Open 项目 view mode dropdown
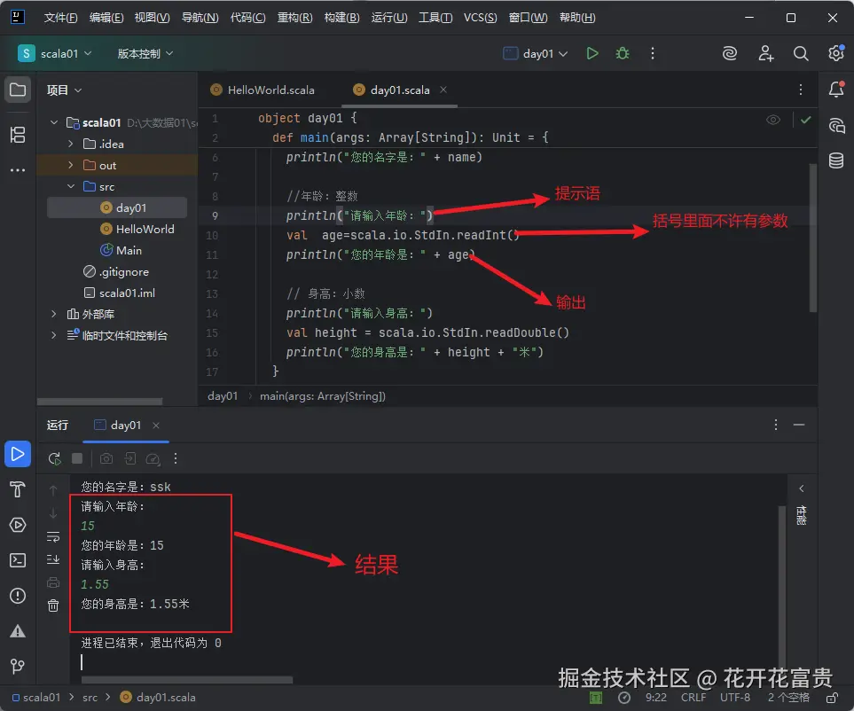The width and height of the screenshot is (854, 711). pyautogui.click(x=64, y=90)
